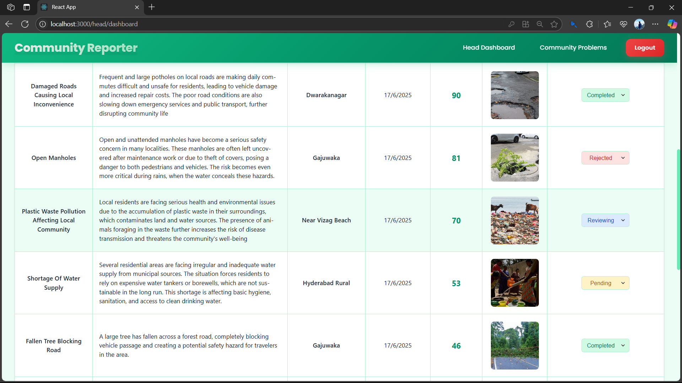The height and width of the screenshot is (383, 682).
Task: Open the browser profile avatar
Action: tap(639, 24)
